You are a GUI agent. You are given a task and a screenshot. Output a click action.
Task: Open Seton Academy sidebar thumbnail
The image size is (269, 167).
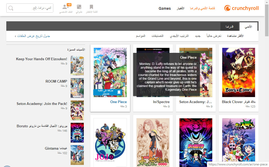pos(77,110)
